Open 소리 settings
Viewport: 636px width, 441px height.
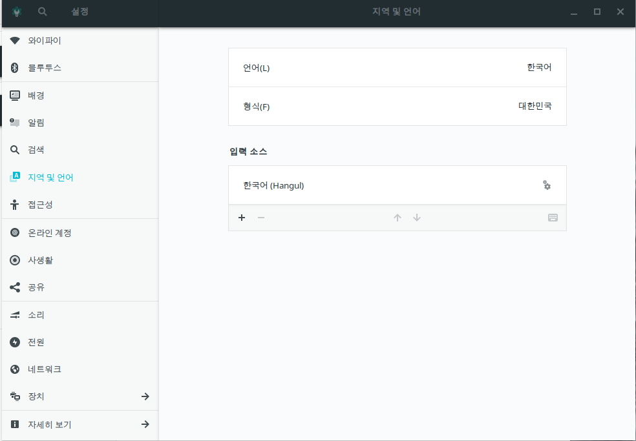[80, 315]
